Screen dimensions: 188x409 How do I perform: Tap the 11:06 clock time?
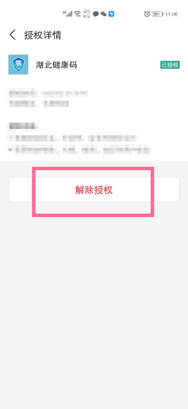171,14
